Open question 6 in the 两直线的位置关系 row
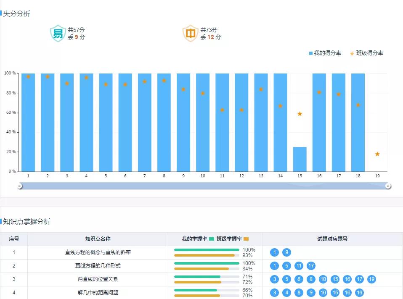The width and height of the screenshot is (403, 299). [x=299, y=279]
